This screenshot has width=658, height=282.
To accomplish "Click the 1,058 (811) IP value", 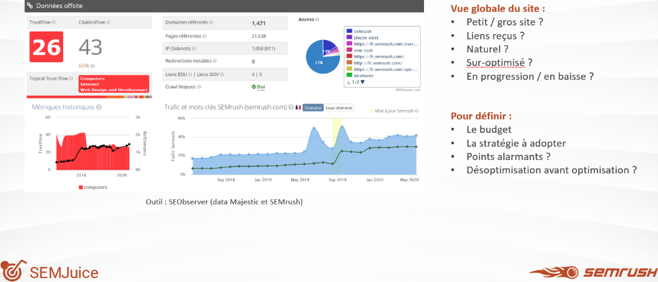I will click(263, 49).
